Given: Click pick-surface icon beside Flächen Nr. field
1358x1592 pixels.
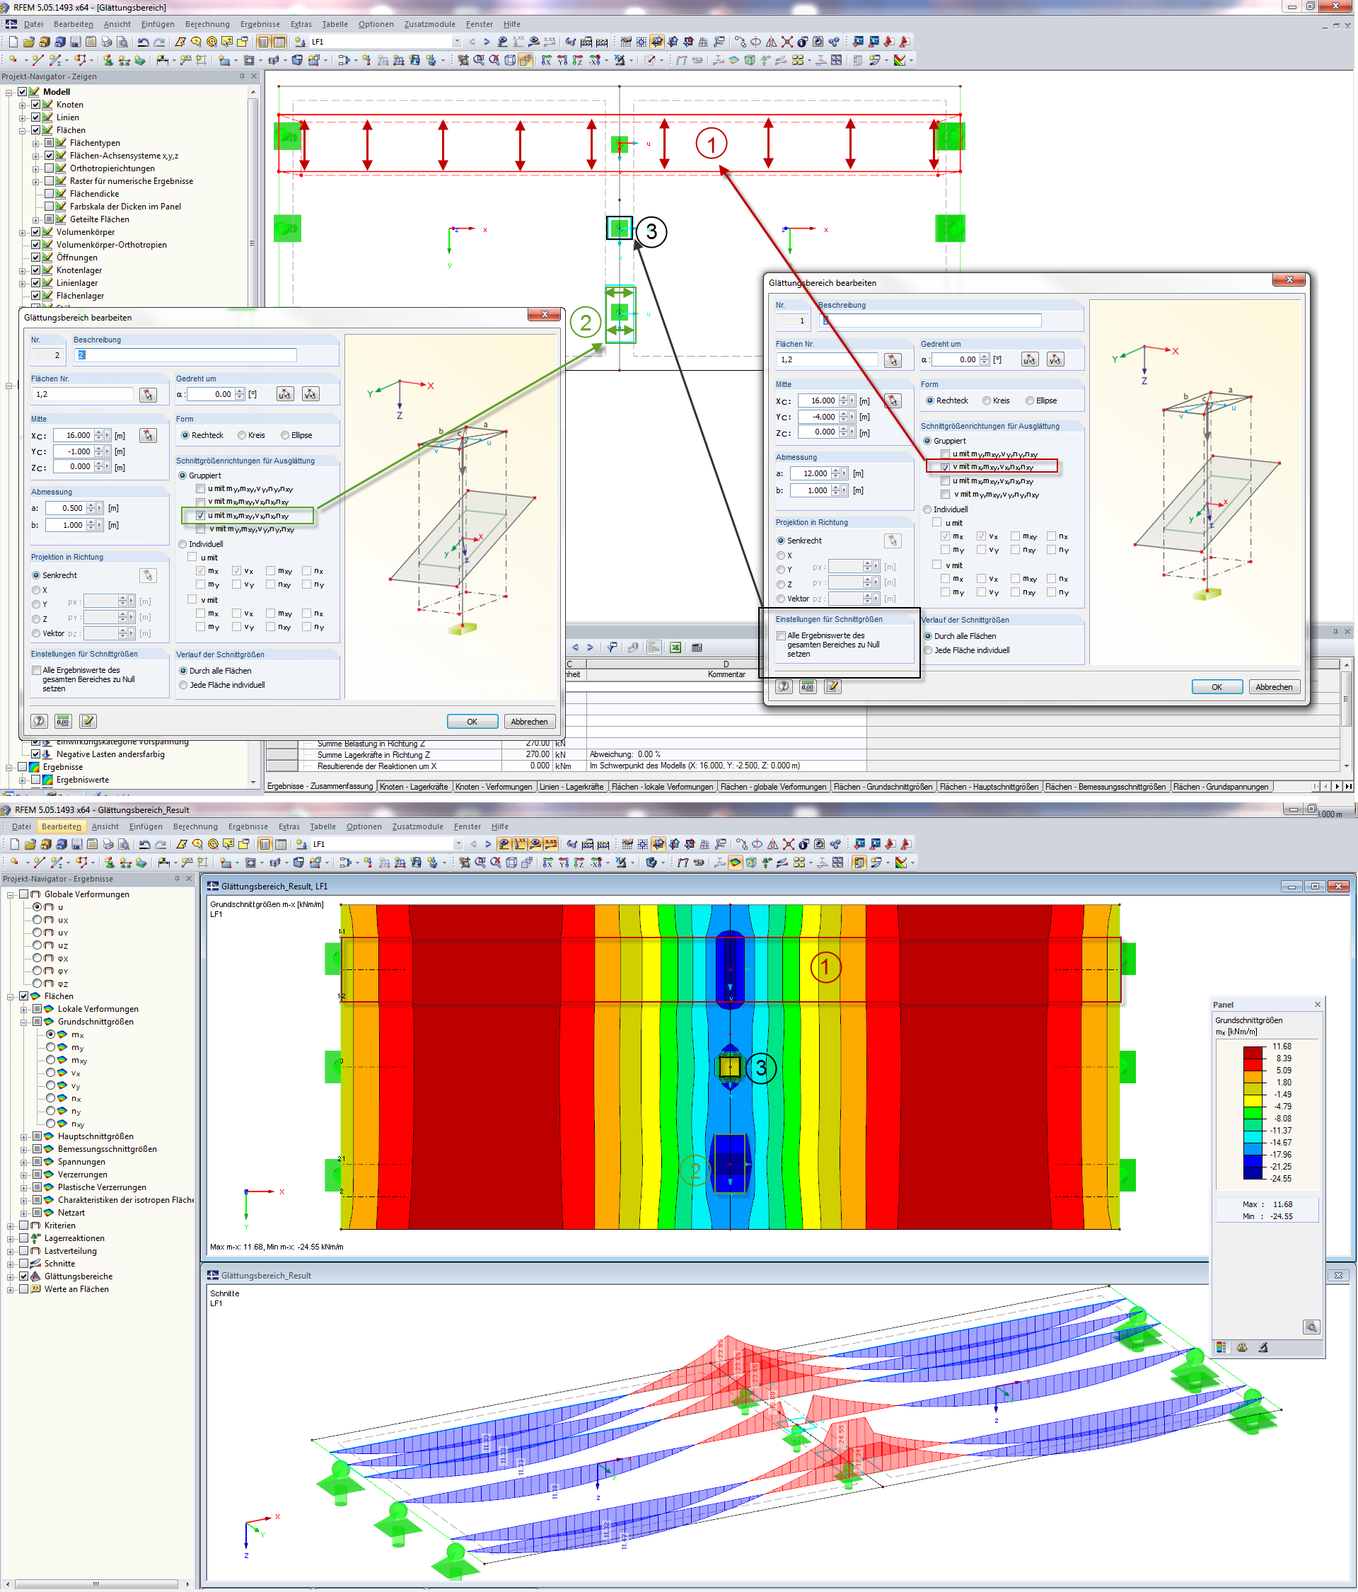Looking at the screenshot, I should (148, 394).
